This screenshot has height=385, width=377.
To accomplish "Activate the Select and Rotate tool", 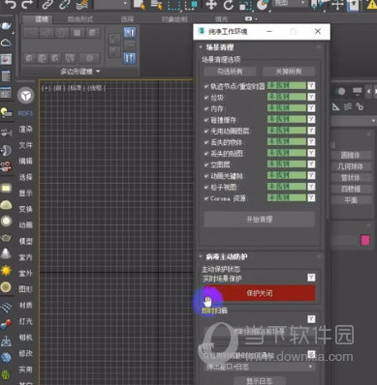I will tap(229, 4).
